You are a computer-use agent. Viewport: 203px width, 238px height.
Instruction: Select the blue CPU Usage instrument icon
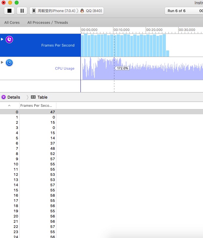[x=9, y=63]
